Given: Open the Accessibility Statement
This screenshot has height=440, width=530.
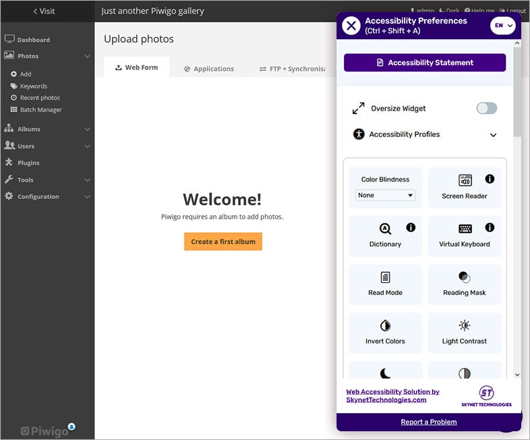Looking at the screenshot, I should click(x=425, y=63).
